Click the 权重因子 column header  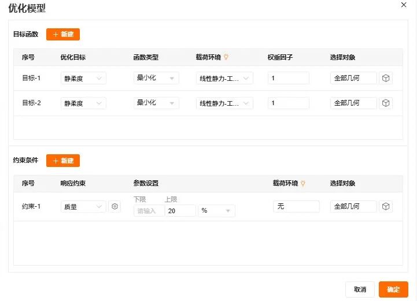pyautogui.click(x=280, y=57)
